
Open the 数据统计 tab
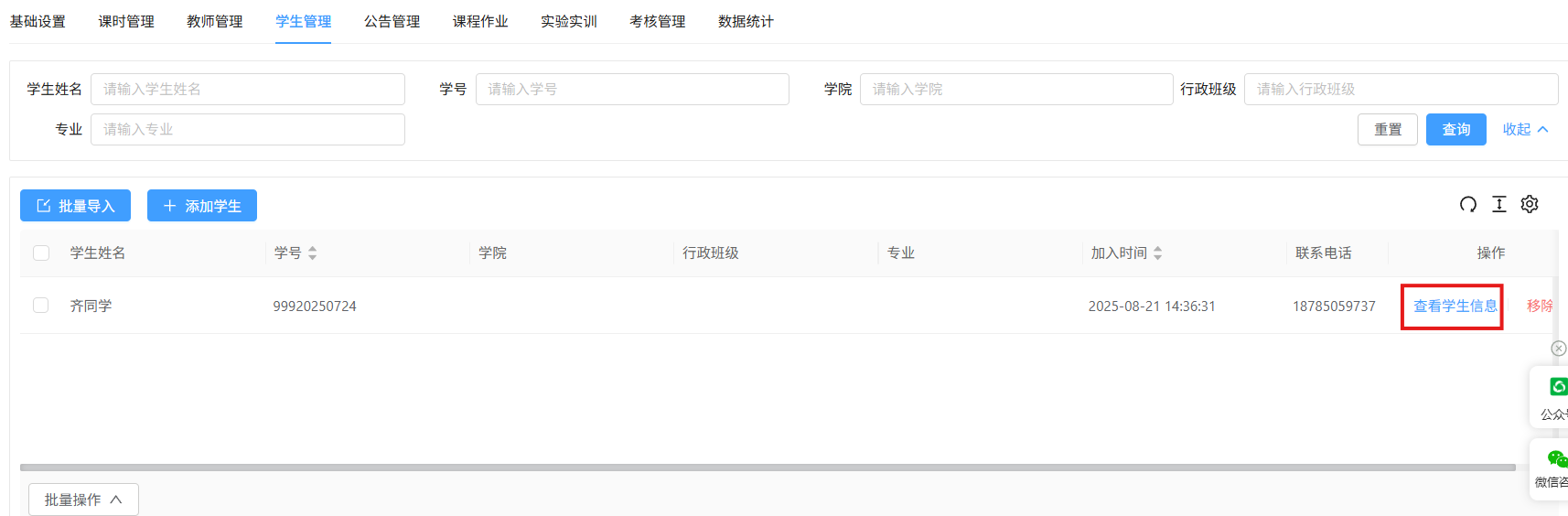pyautogui.click(x=746, y=21)
